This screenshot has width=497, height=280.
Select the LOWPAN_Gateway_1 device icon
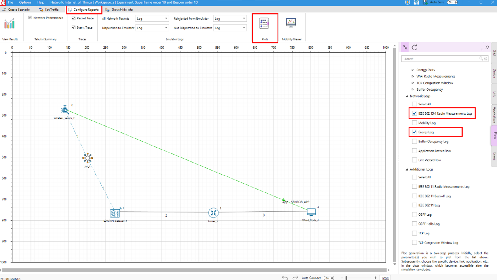pos(115,213)
